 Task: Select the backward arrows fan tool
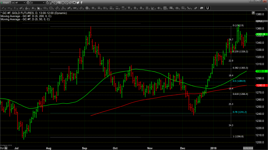[x=159, y=8]
